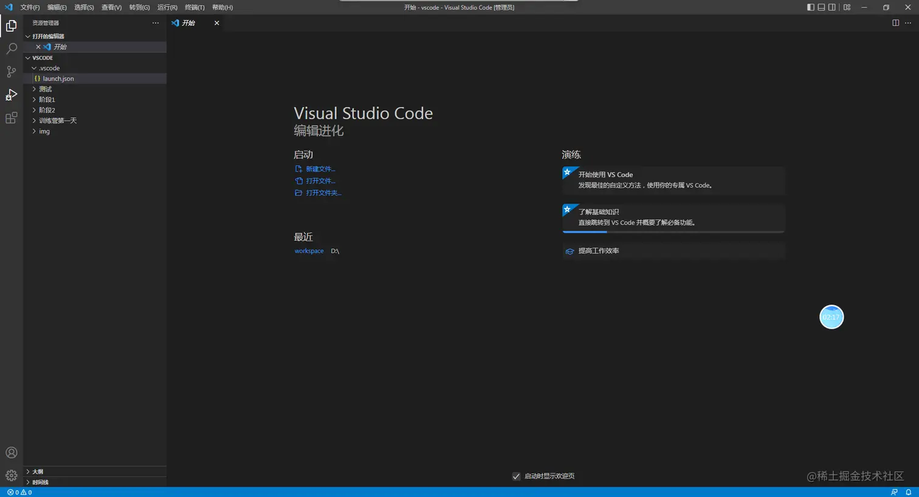
Task: Collapse the VSCODE folder section
Action: pyautogui.click(x=27, y=58)
